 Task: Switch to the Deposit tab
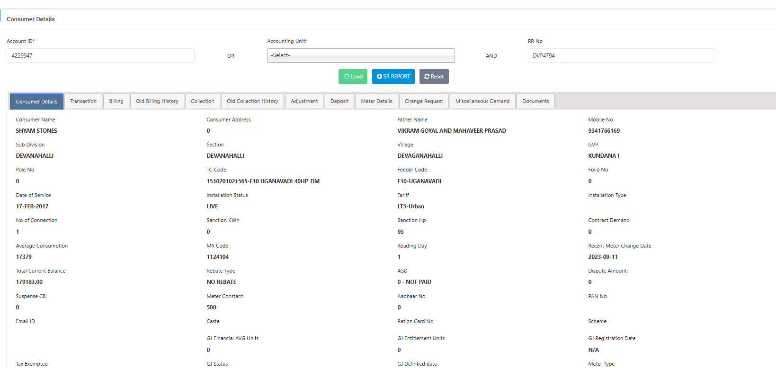click(x=339, y=101)
